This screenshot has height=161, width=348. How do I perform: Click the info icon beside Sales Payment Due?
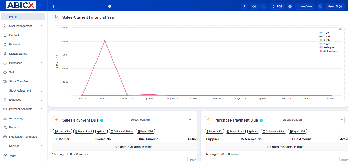[102, 120]
